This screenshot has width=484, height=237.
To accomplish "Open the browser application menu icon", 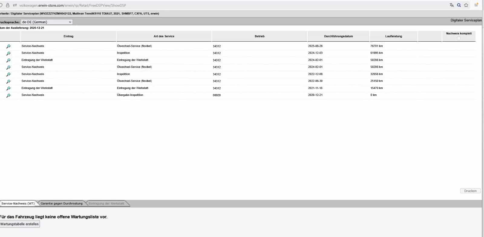I will pos(476,5).
